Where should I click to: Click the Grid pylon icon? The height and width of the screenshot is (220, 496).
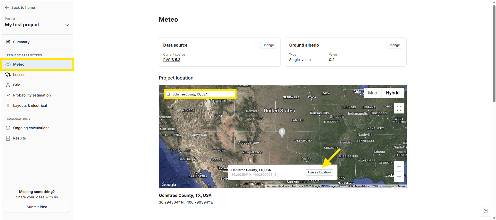tap(8, 85)
